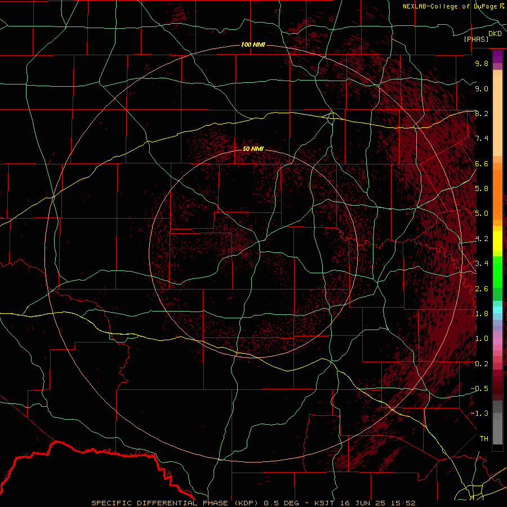The width and height of the screenshot is (507, 507).
Task: Pick the bright green segment of color bar
Action: 497,273
